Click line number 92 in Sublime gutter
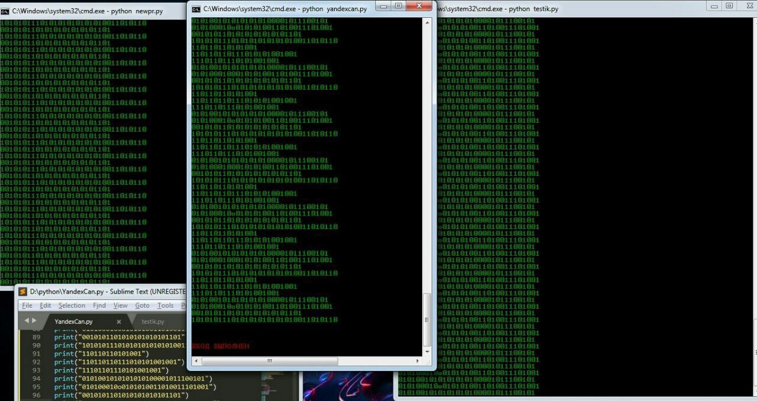 coord(37,361)
